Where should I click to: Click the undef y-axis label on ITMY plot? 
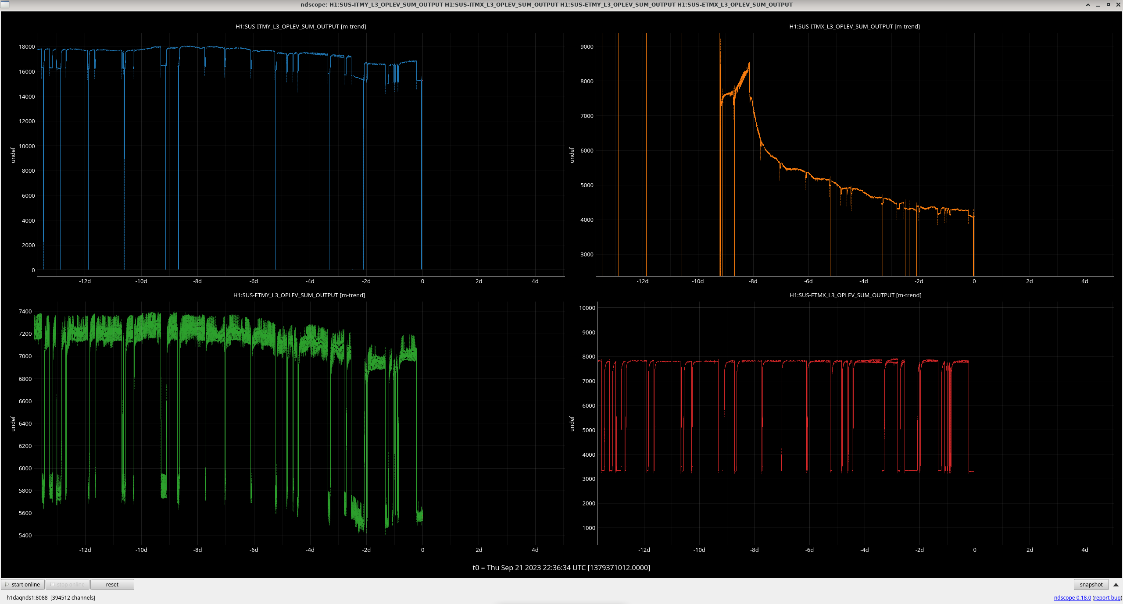[x=13, y=155]
